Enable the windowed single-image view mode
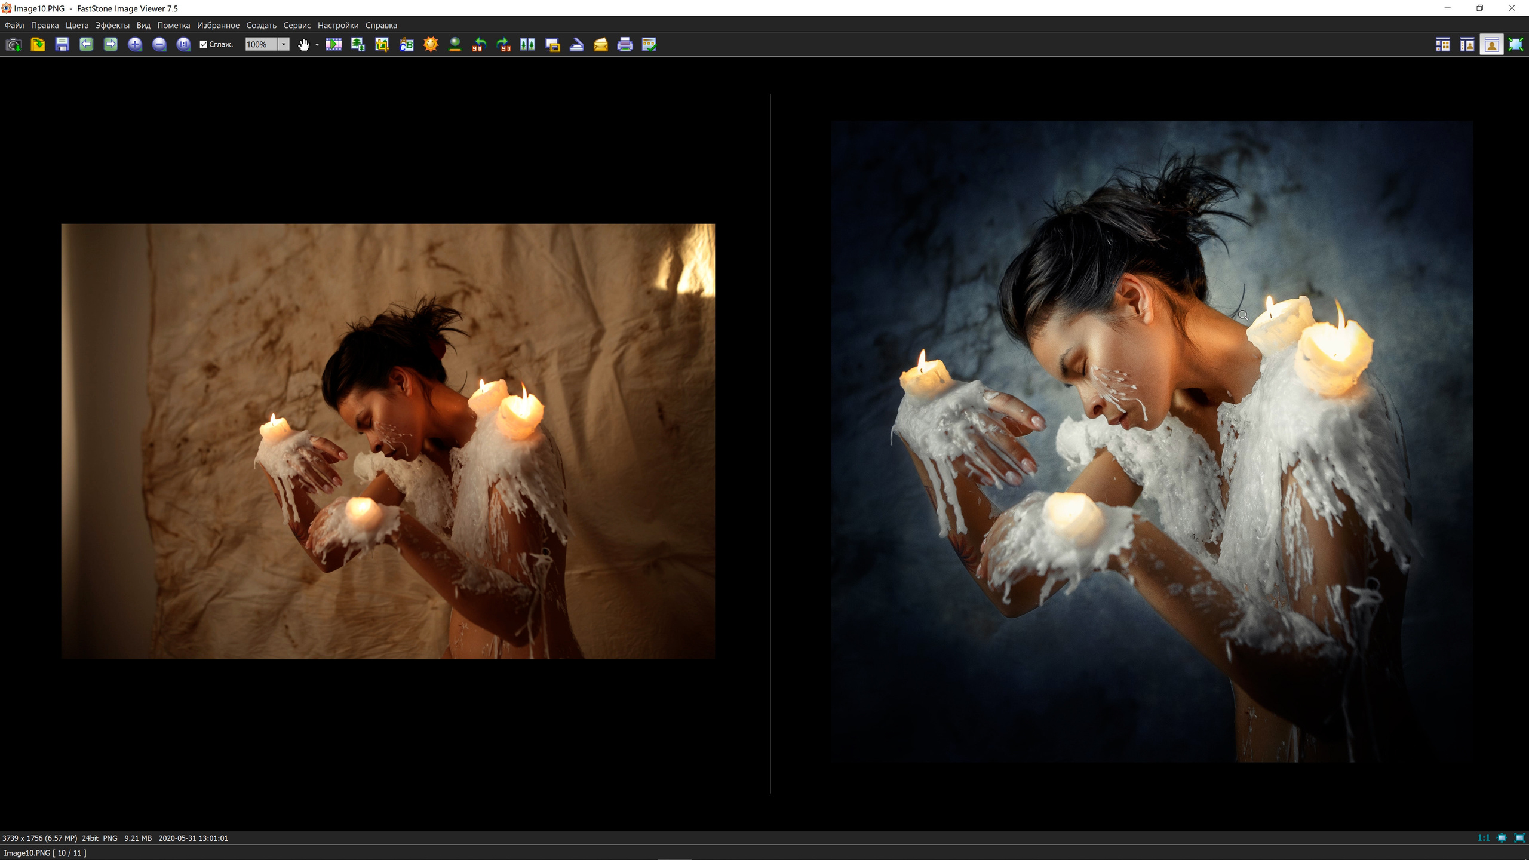1529x860 pixels. [1491, 45]
